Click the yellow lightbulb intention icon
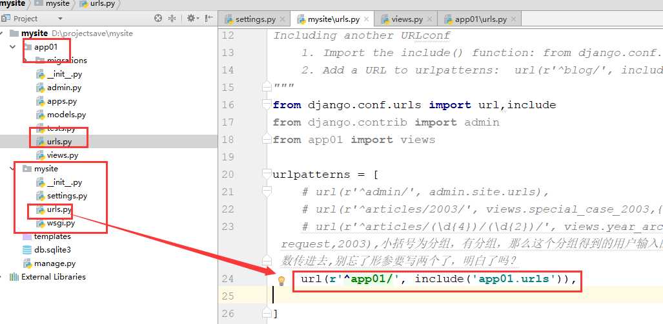The width and height of the screenshot is (663, 324). click(x=281, y=281)
